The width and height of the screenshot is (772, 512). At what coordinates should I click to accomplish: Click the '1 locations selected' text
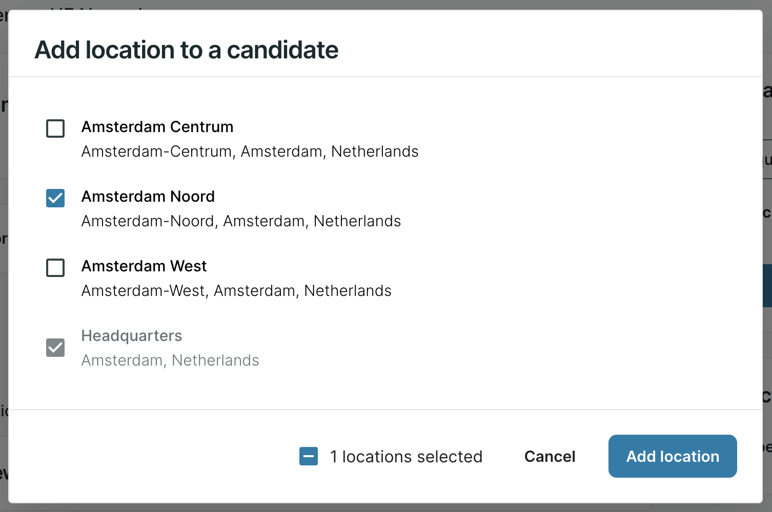[406, 457]
